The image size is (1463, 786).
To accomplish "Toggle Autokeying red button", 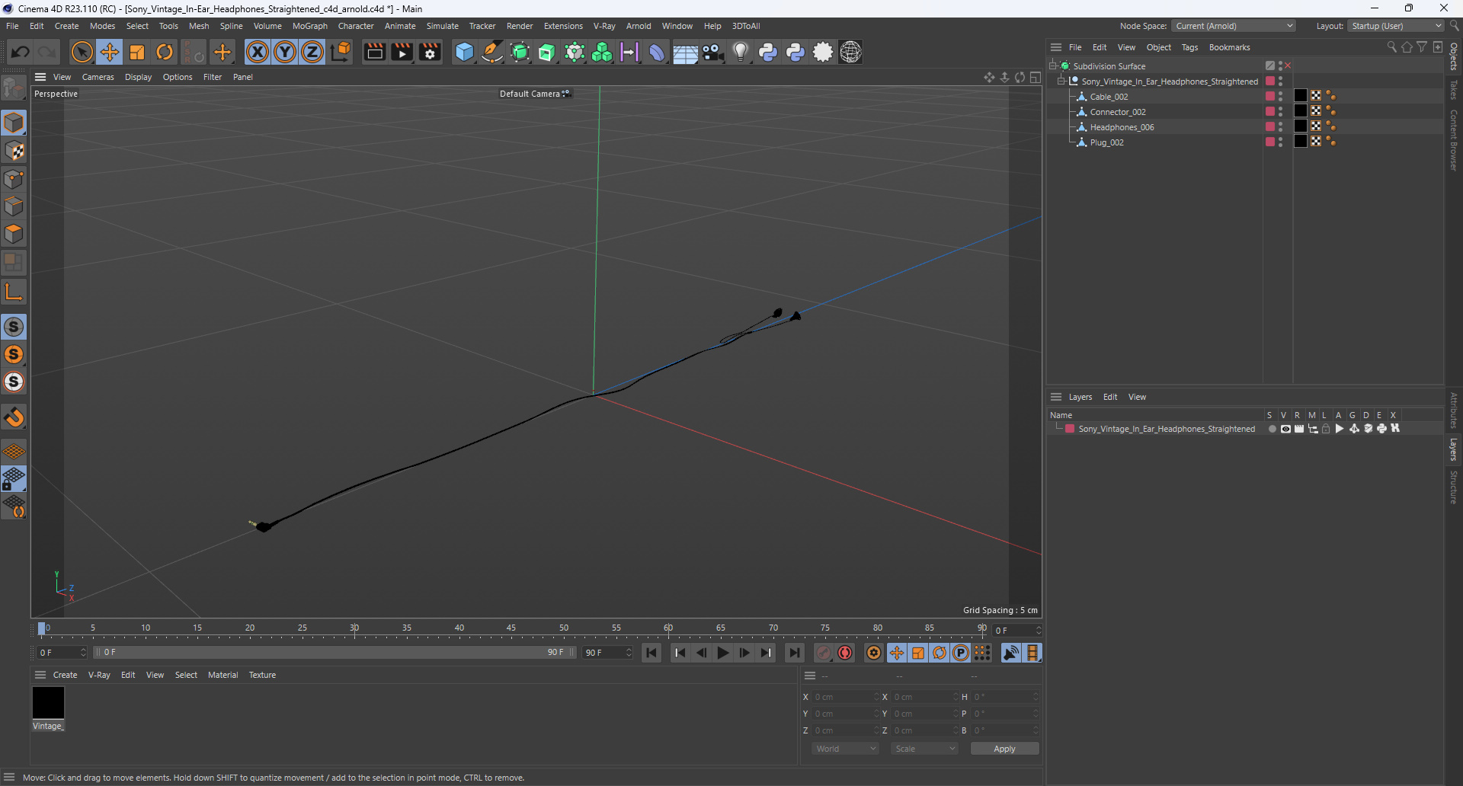I will [x=845, y=653].
